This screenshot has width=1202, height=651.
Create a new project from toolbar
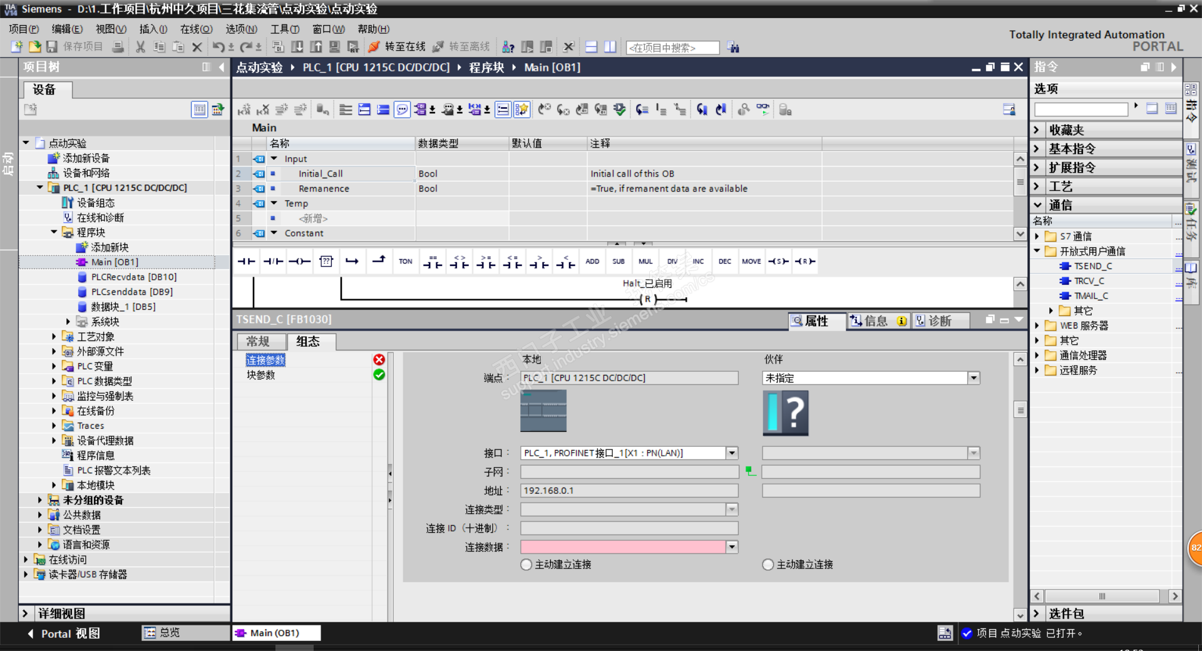17,47
